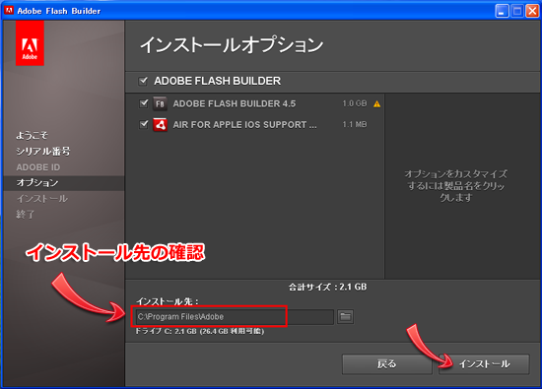Screen dimensions: 542x389
Task: Minimize the Adobe Flash Builder window
Action: tap(502, 11)
